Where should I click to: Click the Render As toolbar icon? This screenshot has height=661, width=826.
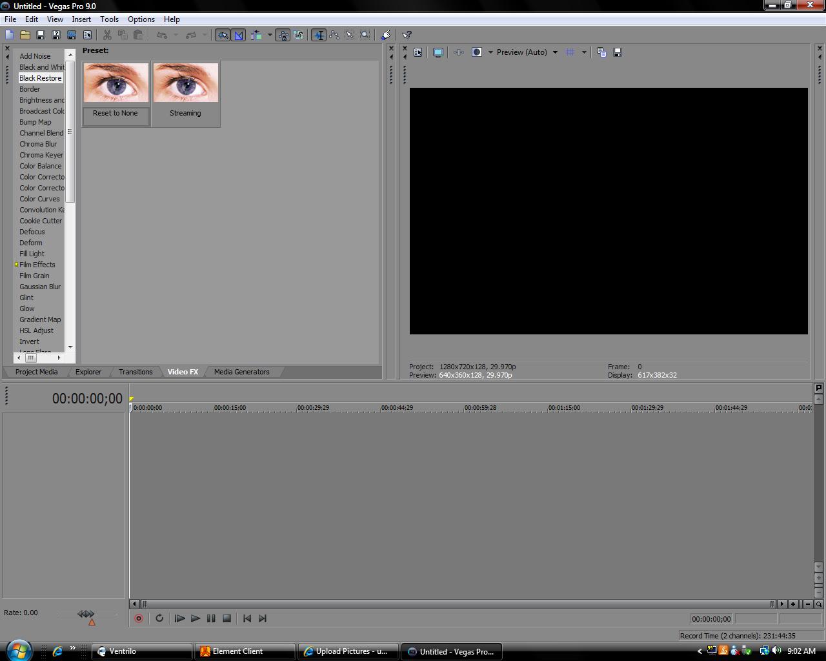click(x=72, y=35)
